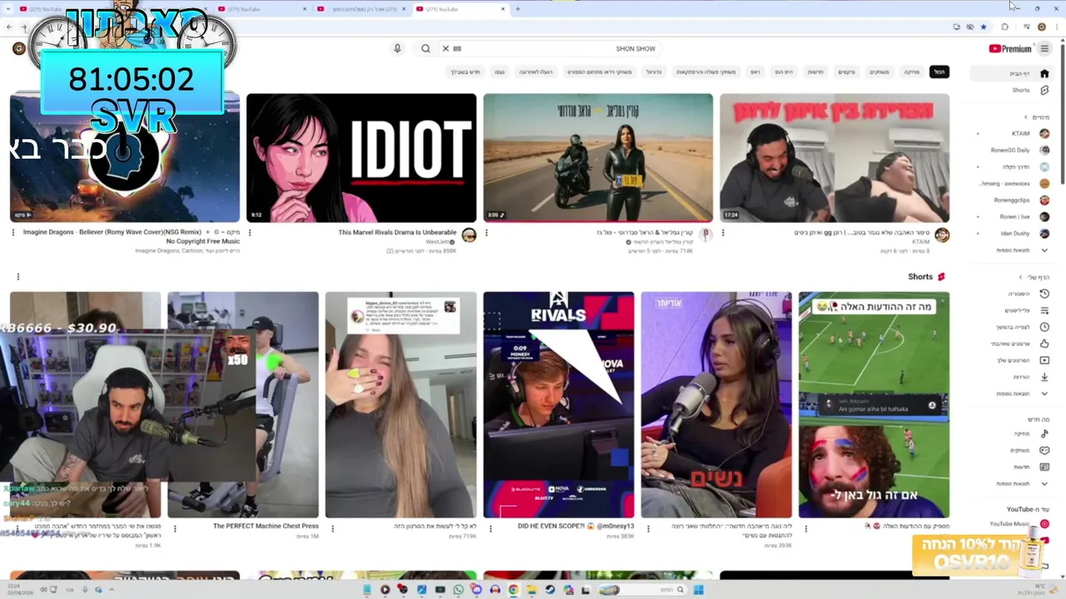Open 'The PERFECT Machine Chest Press' Short title
This screenshot has height=599, width=1066.
pyautogui.click(x=266, y=527)
